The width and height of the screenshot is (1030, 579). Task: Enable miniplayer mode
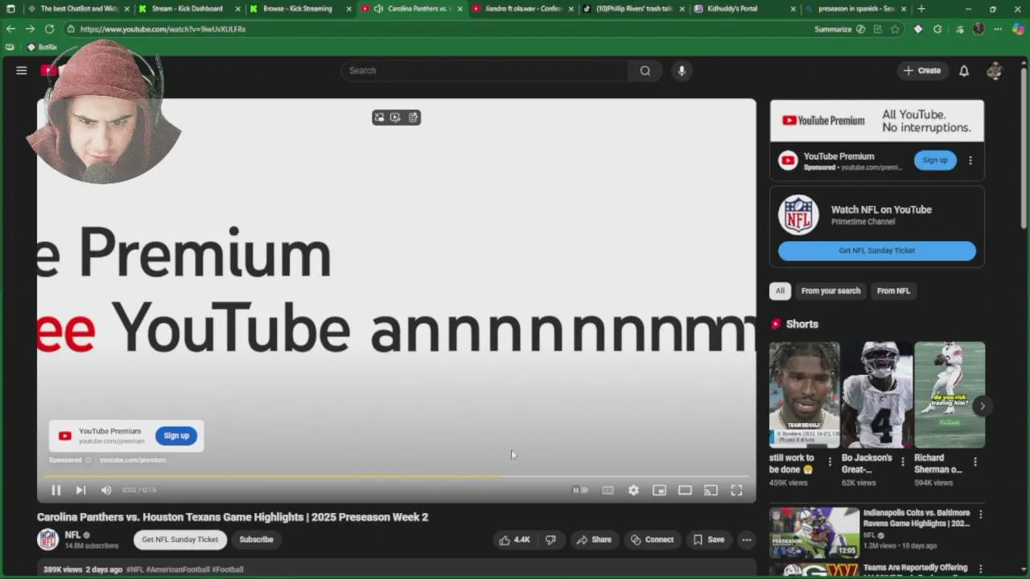[x=659, y=490]
